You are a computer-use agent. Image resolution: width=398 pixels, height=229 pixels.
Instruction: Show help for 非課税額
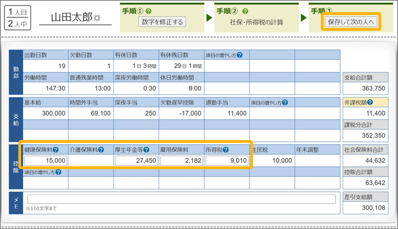pos(370,103)
